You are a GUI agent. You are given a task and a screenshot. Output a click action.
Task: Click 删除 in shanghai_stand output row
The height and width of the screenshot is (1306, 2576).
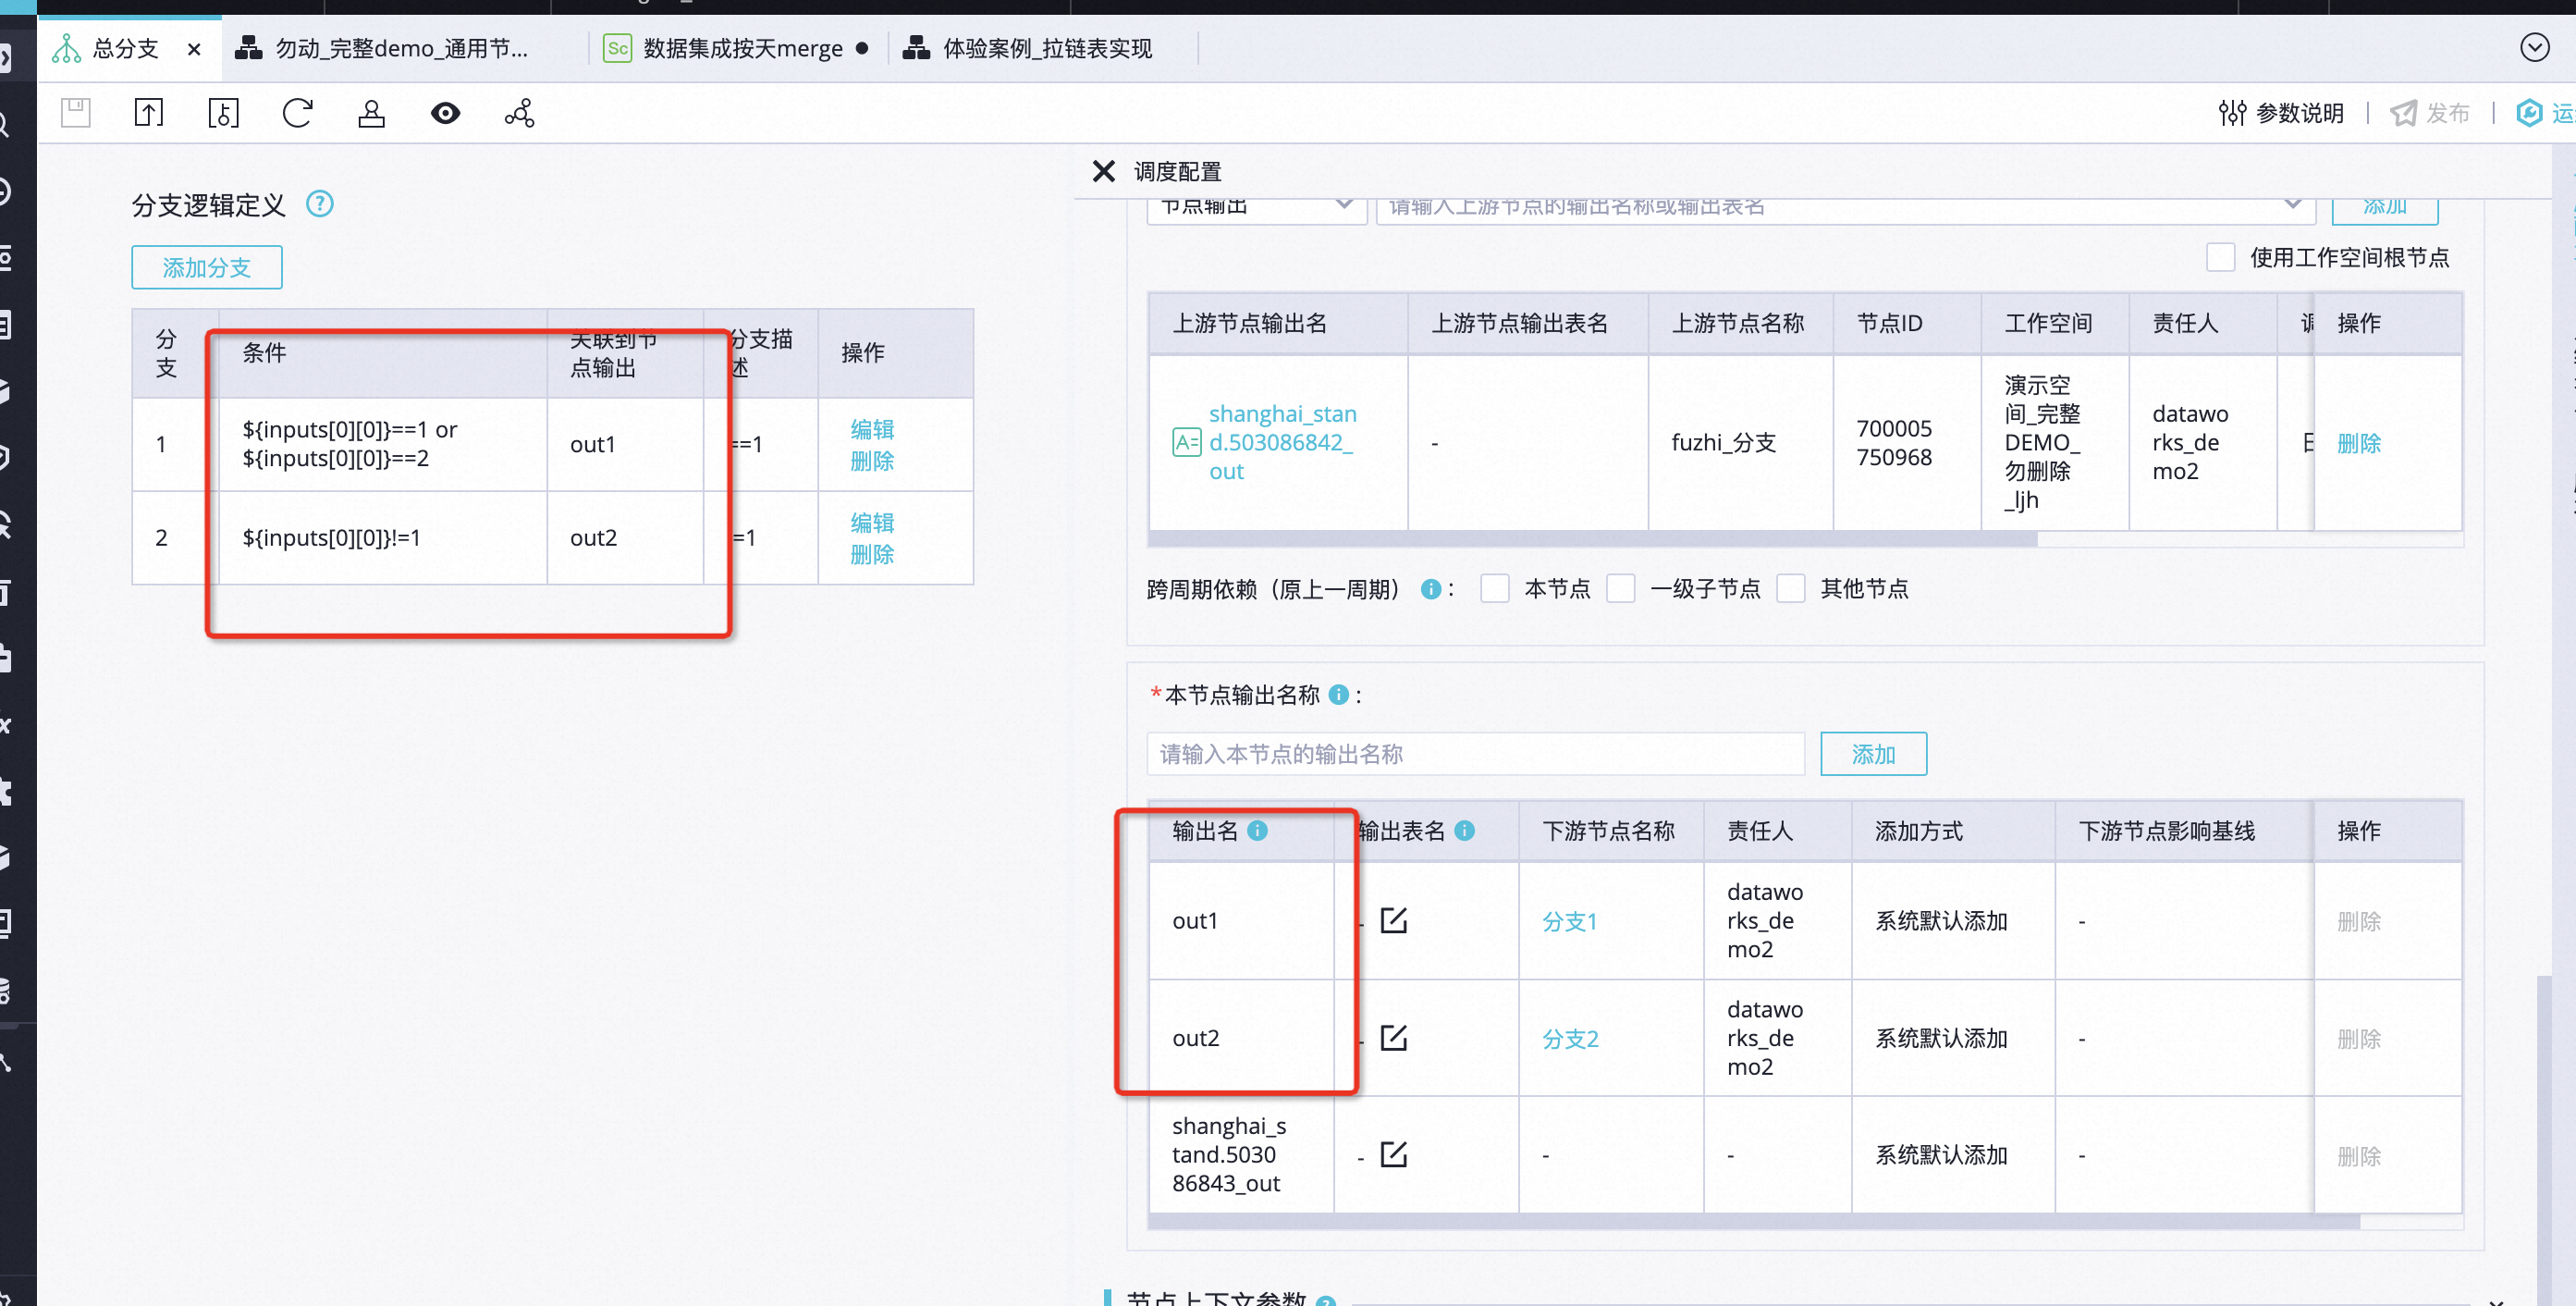(2359, 1155)
